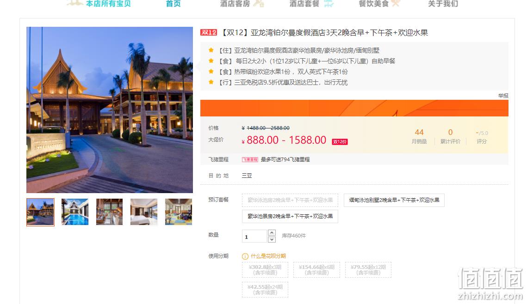
Task: Click the 飞猪里程 pink label icon
Action: pyautogui.click(x=250, y=159)
